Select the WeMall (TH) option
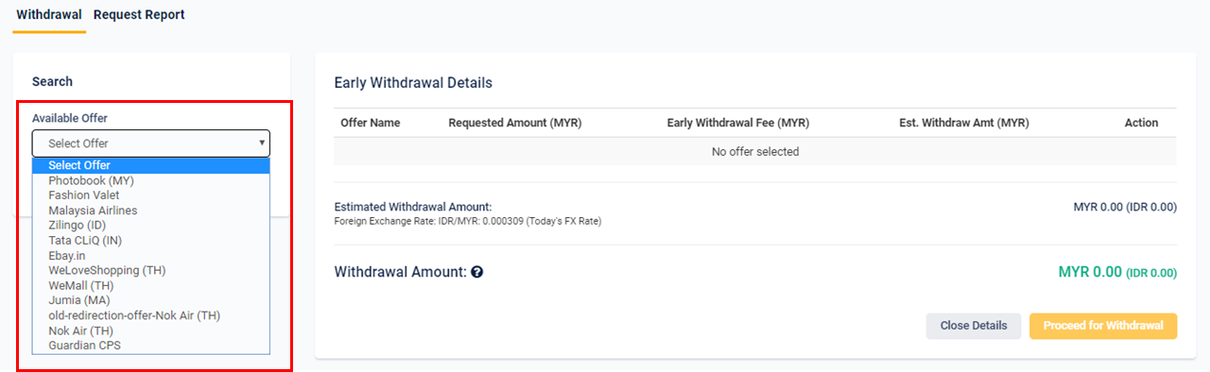Screen dimensions: 1210x372 click(x=151, y=285)
